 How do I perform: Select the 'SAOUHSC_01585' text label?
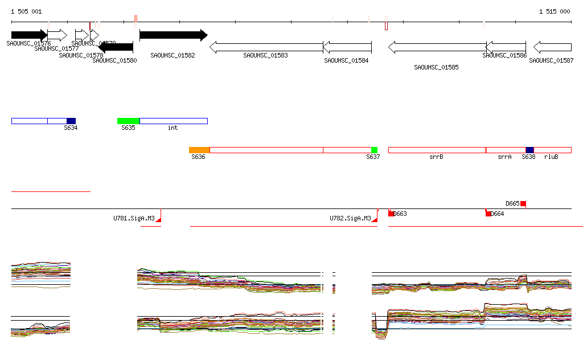(436, 67)
